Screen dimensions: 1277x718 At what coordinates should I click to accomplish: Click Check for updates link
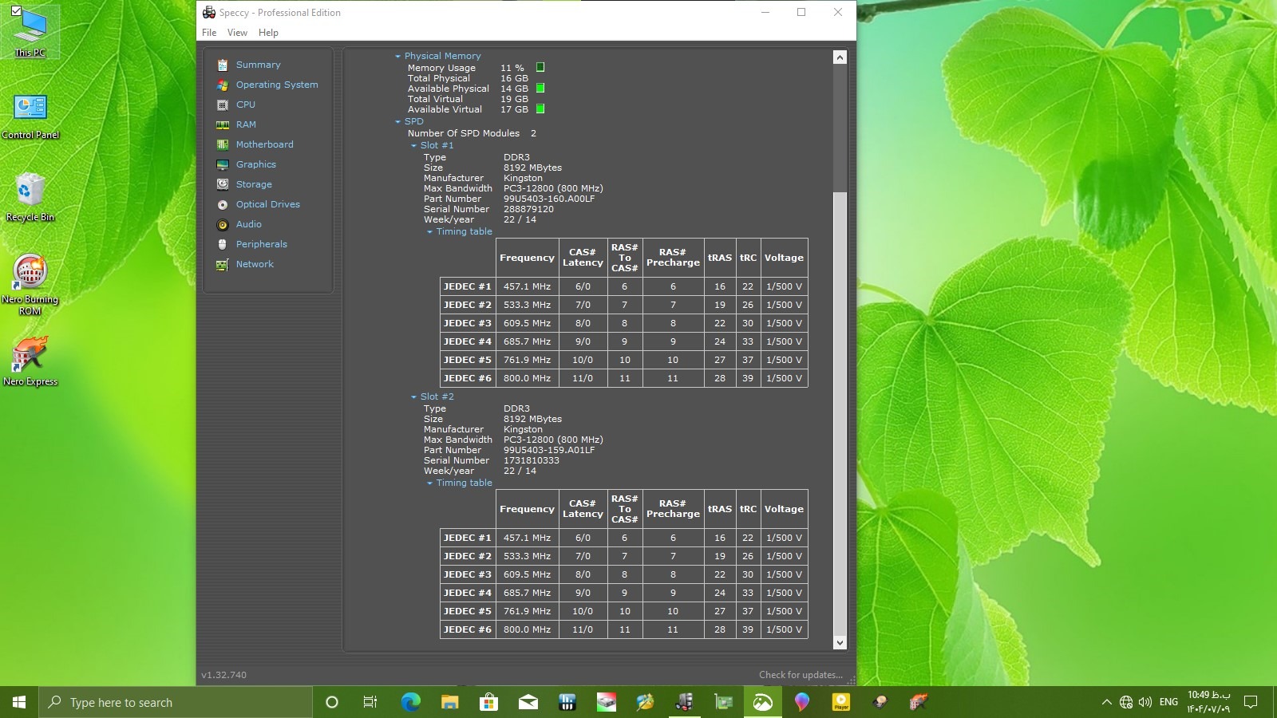pyautogui.click(x=800, y=675)
